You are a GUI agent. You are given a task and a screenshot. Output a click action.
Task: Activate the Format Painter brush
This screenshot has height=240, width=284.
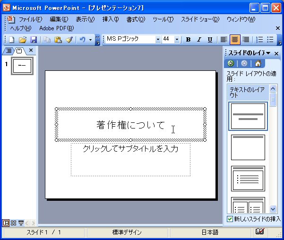tap(69, 40)
